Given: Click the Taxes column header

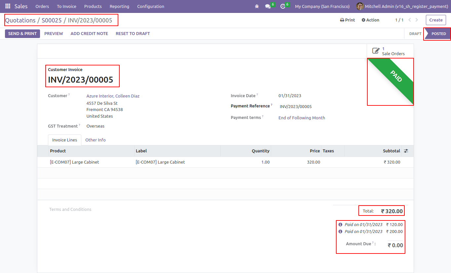Looking at the screenshot, I should point(333,151).
